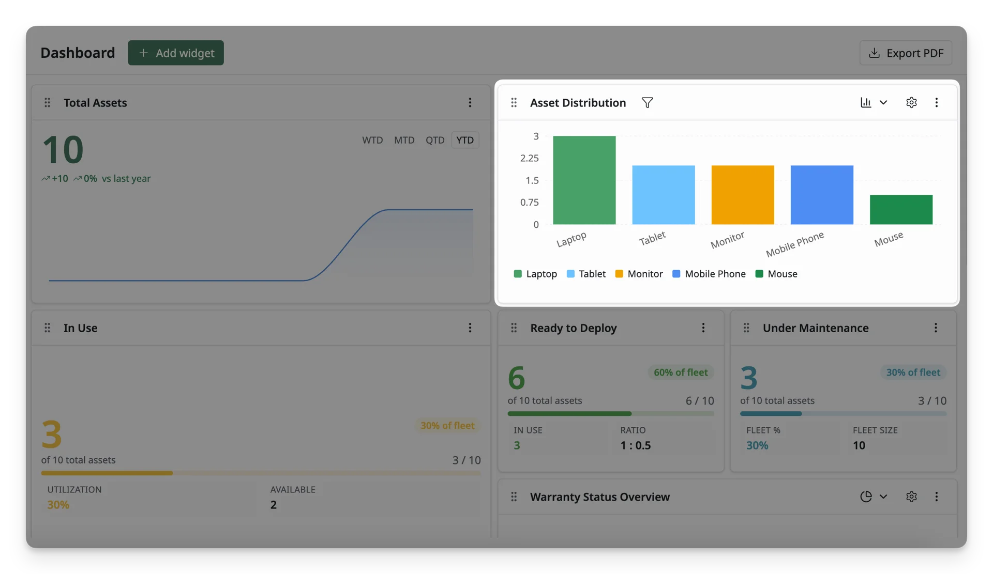Click the Tablet bar in chart
This screenshot has width=993, height=574.
point(664,195)
